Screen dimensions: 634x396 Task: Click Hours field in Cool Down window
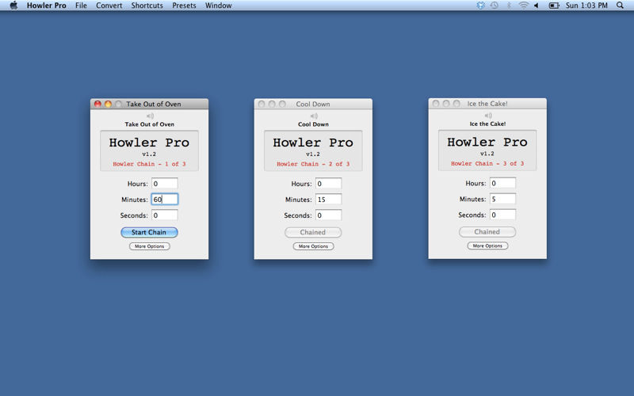(x=328, y=184)
